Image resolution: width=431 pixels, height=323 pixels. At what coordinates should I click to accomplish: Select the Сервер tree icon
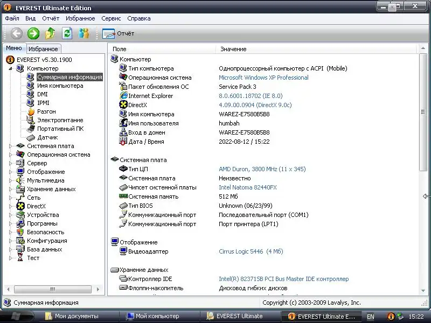(20, 163)
